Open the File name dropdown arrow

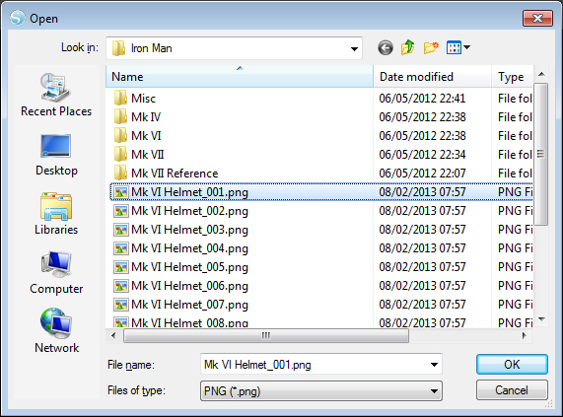click(x=434, y=365)
